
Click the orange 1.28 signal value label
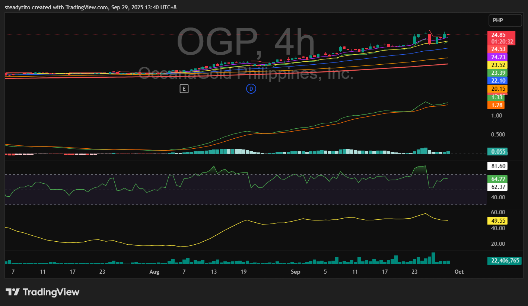pos(497,105)
